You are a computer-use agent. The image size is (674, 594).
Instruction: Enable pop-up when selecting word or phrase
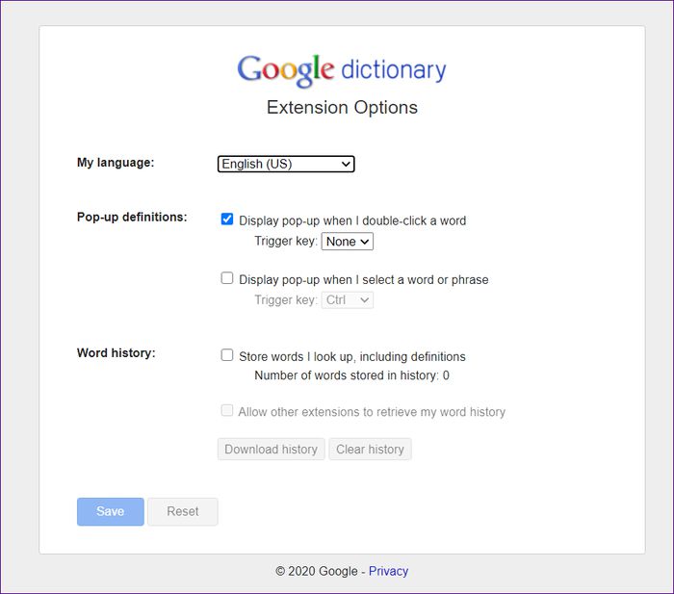coord(227,278)
